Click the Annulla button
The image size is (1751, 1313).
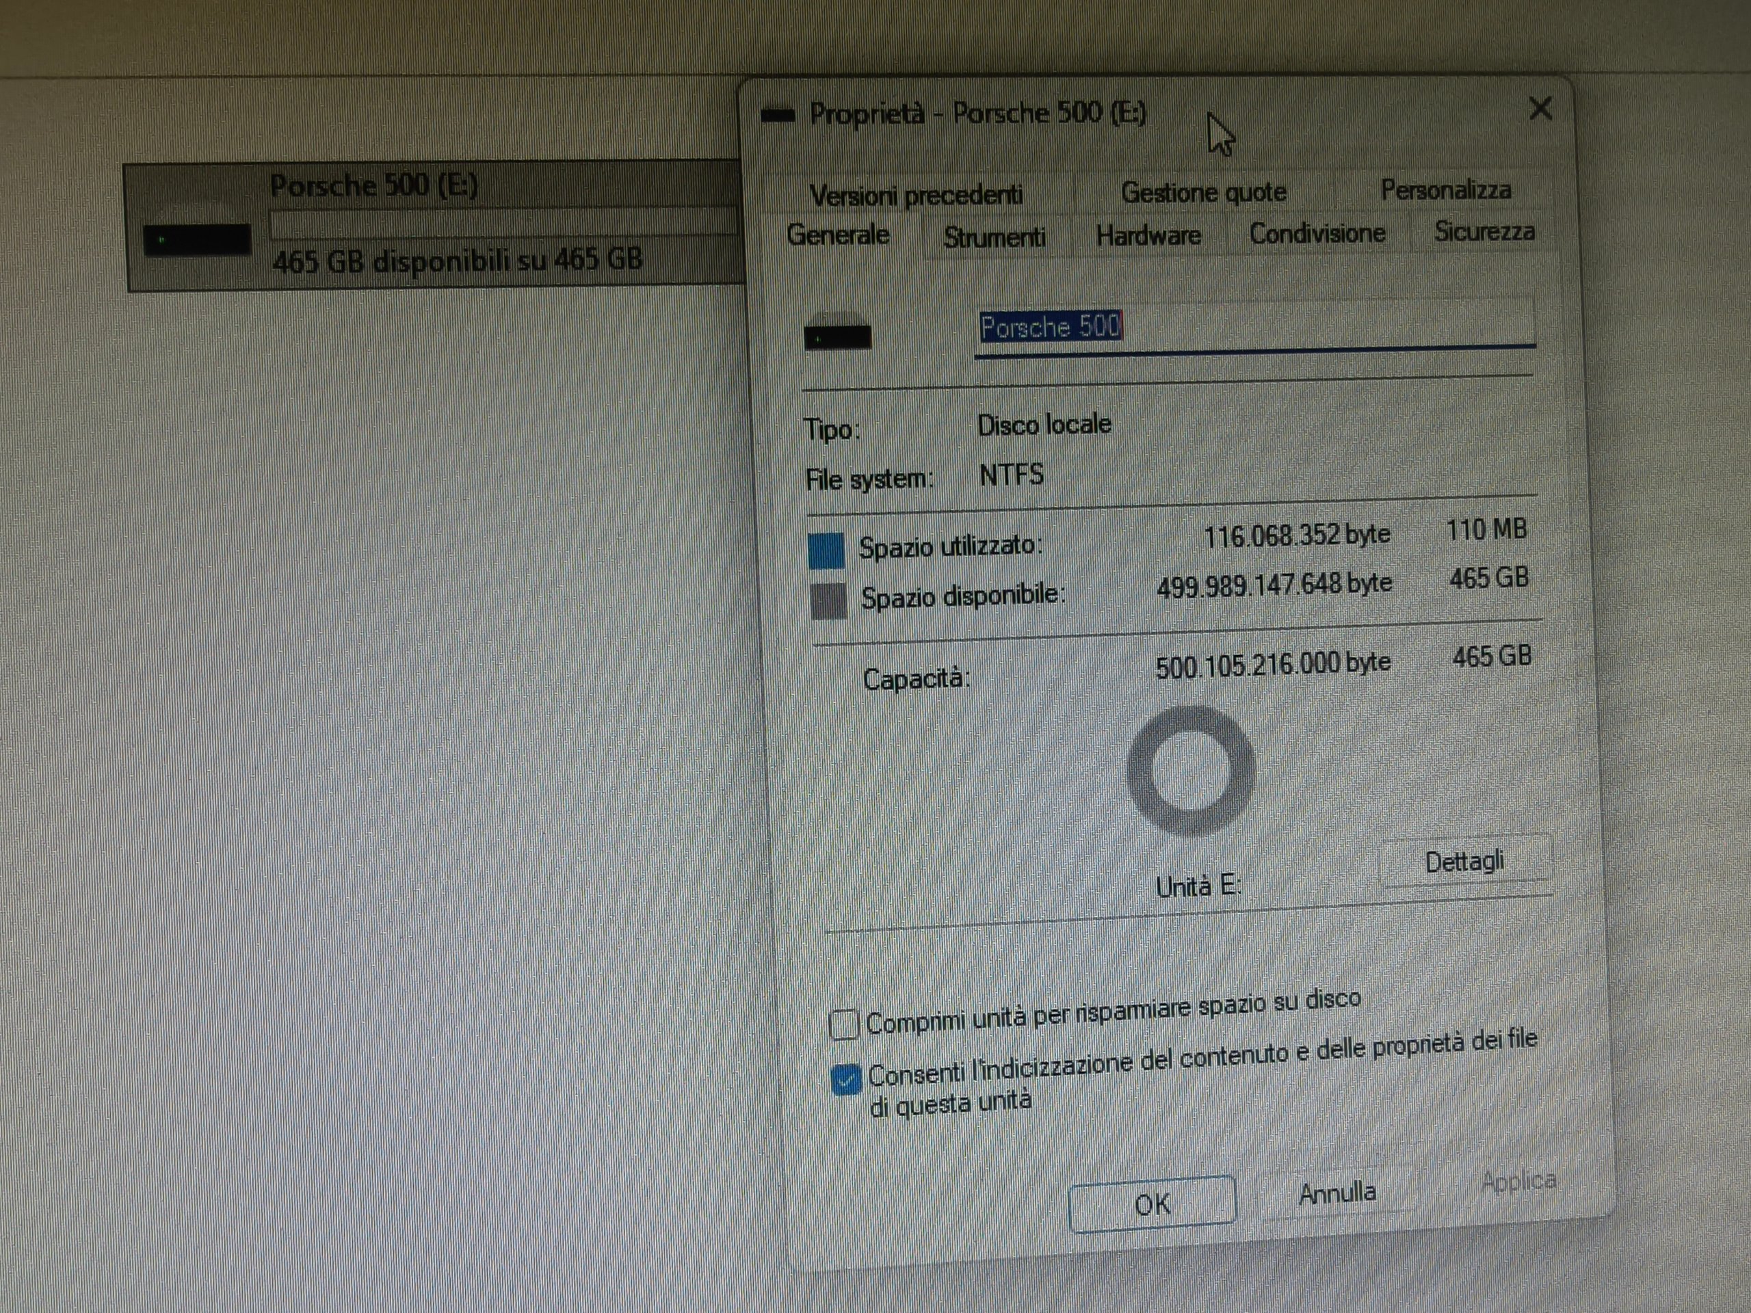coord(1337,1193)
